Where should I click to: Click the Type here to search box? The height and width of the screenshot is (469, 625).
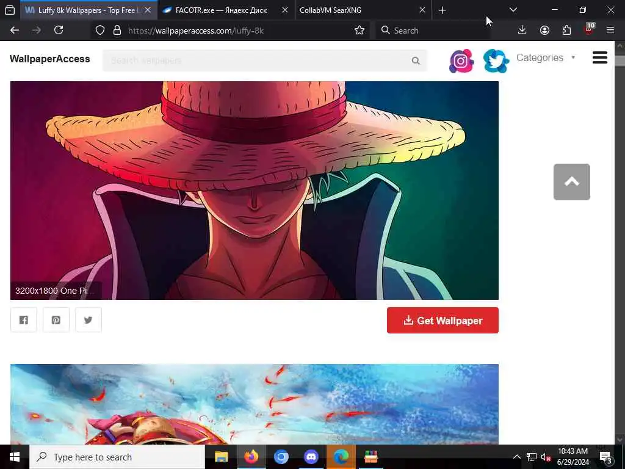(117, 457)
